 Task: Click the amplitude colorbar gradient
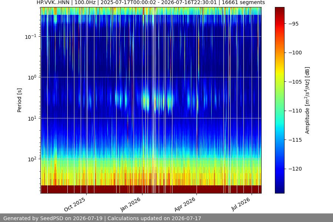pos(279,100)
